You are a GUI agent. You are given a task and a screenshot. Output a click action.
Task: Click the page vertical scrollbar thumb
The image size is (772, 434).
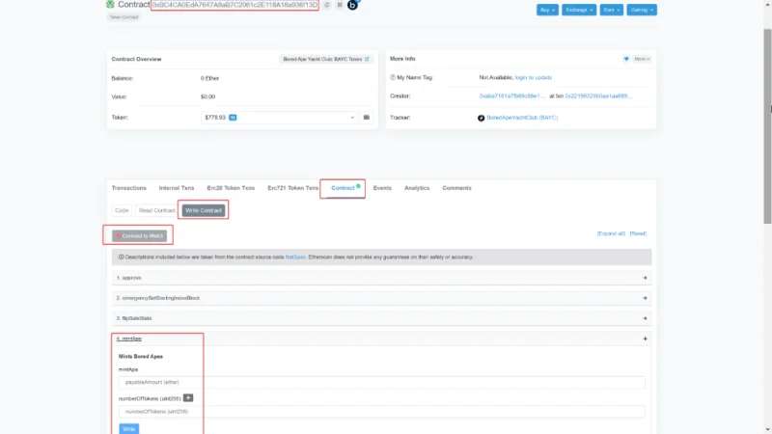point(767,126)
